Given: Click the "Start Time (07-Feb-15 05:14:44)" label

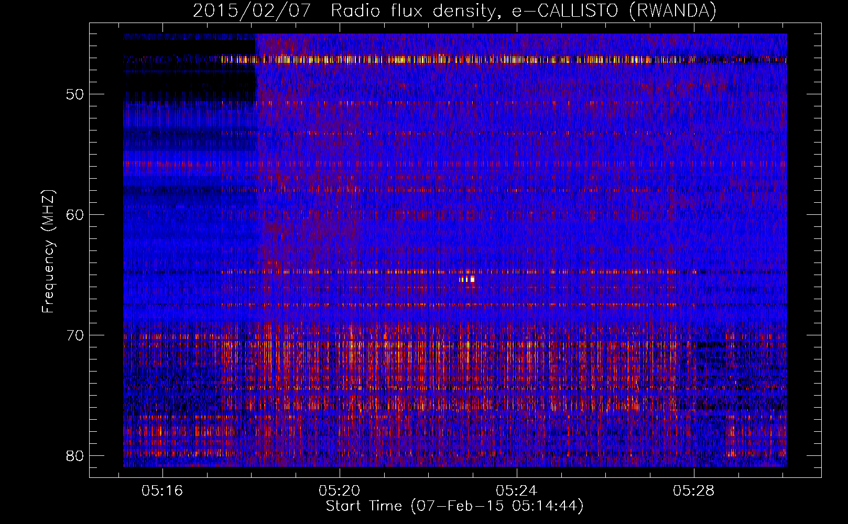Looking at the screenshot, I should tap(454, 506).
